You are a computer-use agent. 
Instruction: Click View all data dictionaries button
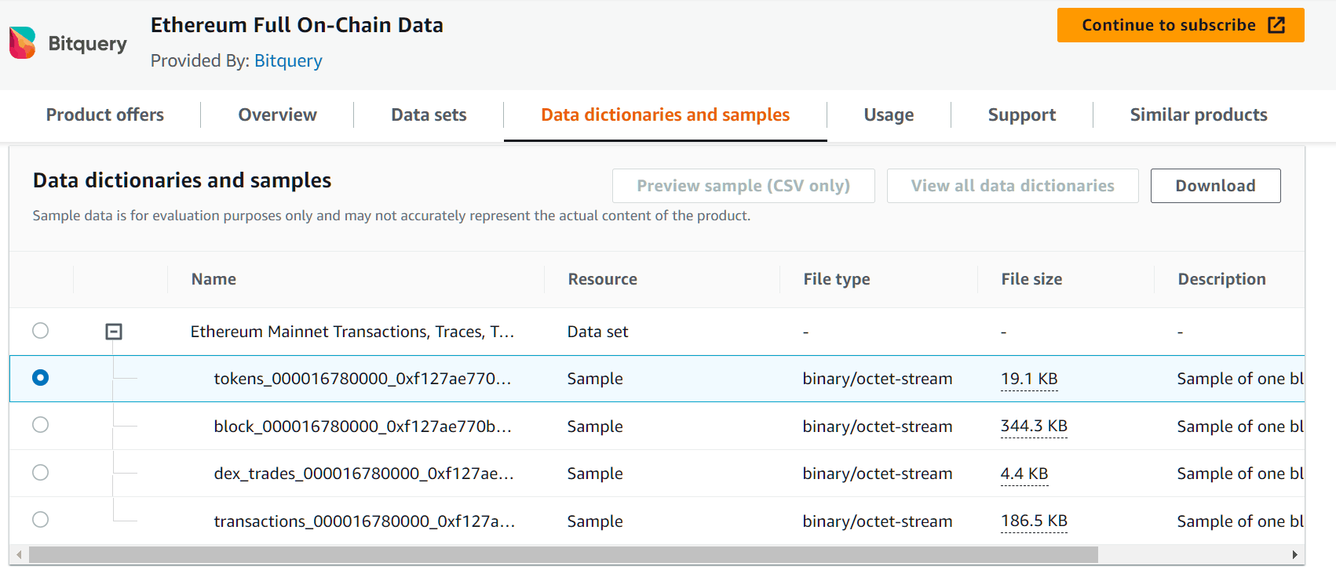point(1013,186)
